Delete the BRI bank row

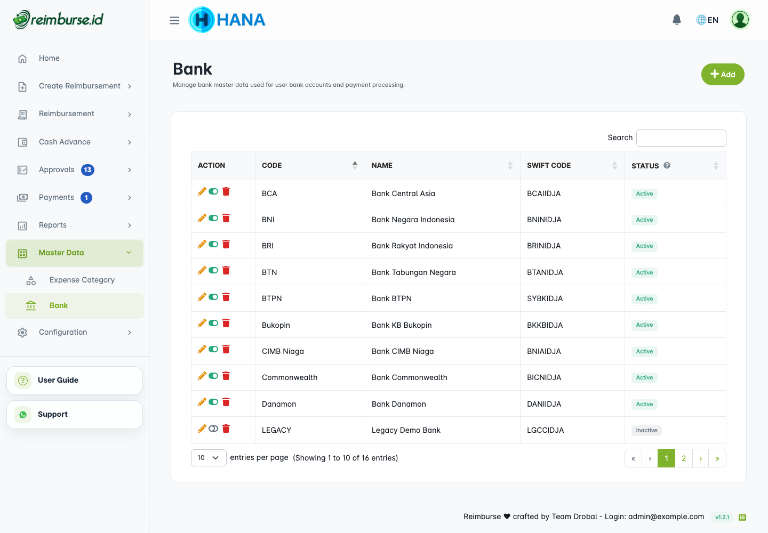click(226, 244)
